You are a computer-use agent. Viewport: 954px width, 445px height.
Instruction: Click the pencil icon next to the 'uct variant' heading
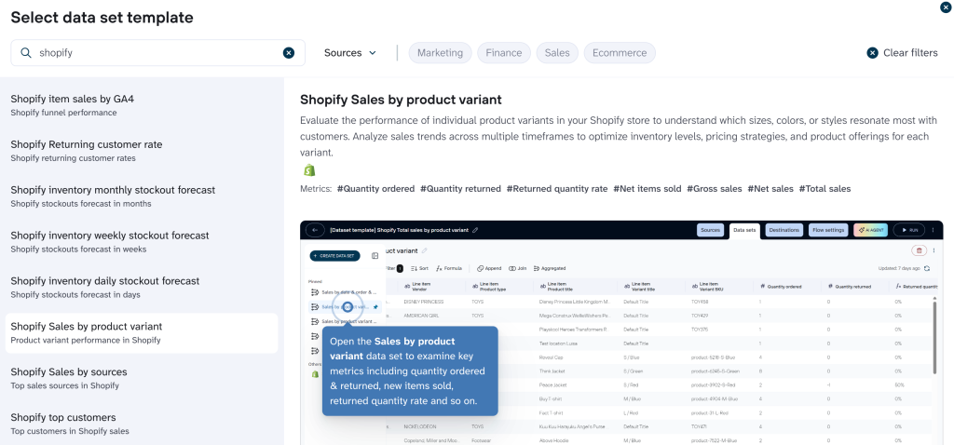click(425, 250)
